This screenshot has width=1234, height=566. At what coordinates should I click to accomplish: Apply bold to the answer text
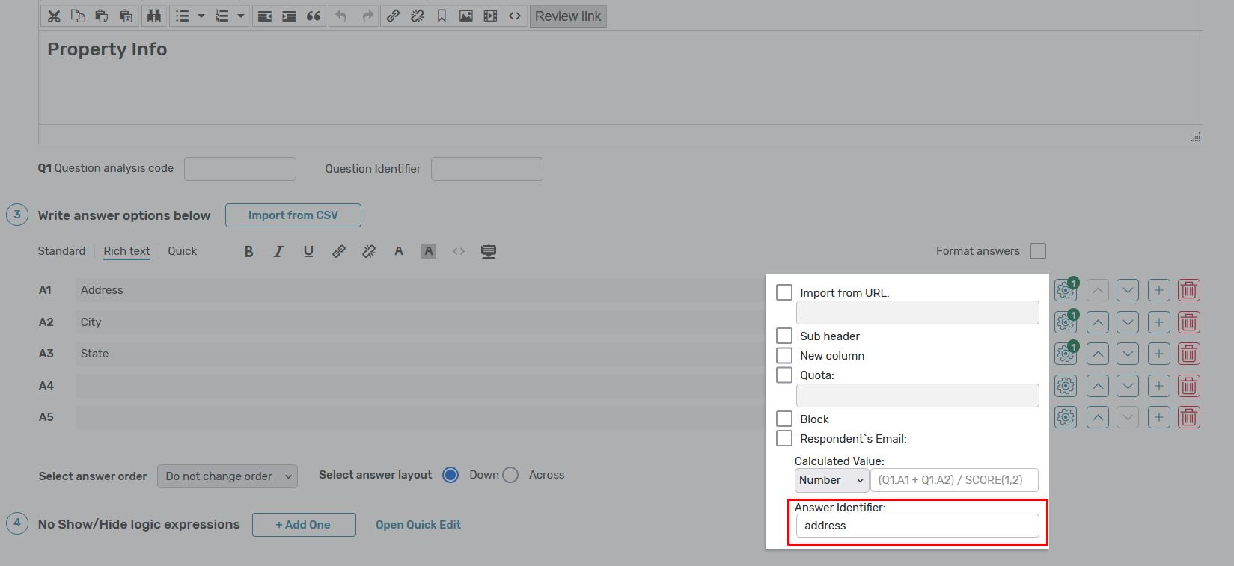click(248, 252)
